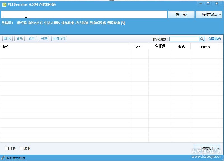The width and height of the screenshot is (224, 161).
Task: Click the 立即排序 link
Action: tap(214, 39)
